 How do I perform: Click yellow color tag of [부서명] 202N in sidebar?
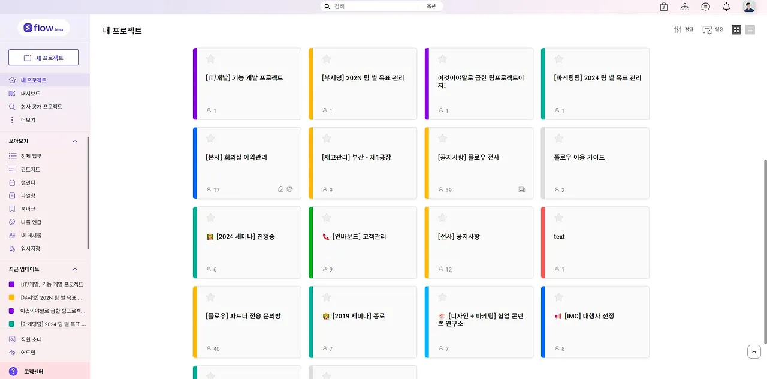click(12, 297)
